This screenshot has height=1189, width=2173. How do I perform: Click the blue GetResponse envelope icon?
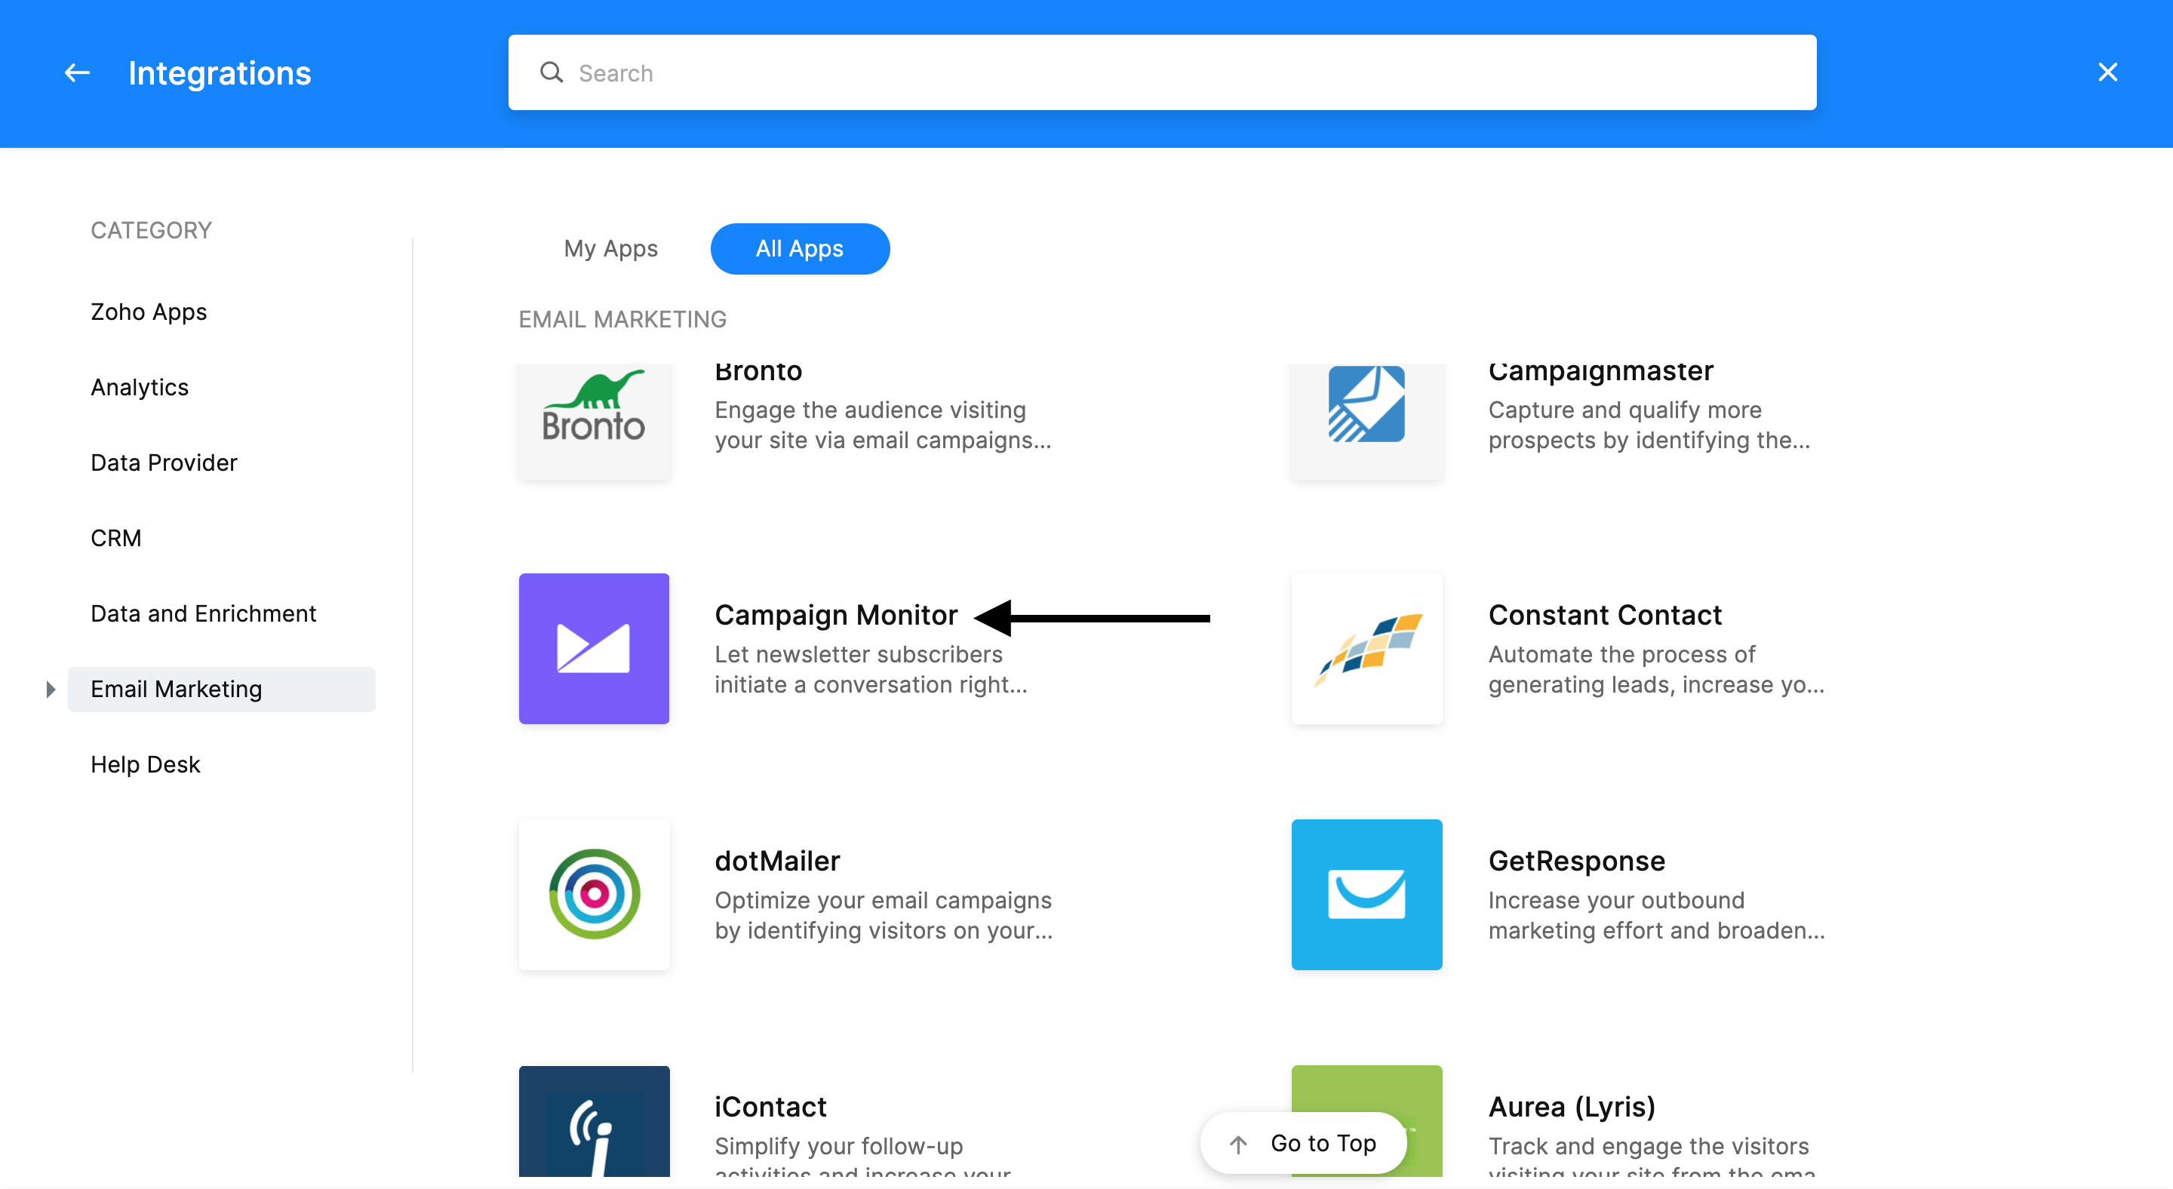coord(1366,894)
